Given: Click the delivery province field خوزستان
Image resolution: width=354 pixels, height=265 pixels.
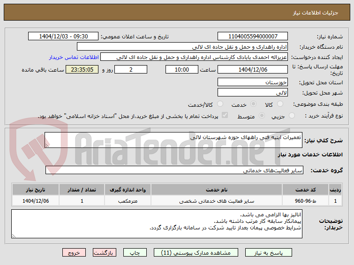Looking at the screenshot, I should tap(253, 82).
